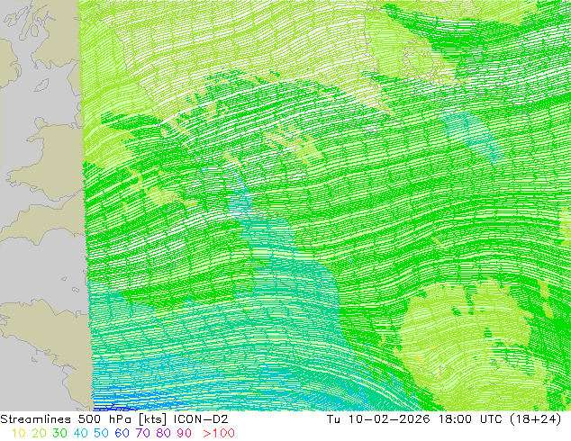
Task: Click the red >100 legend value
Action: (219, 433)
